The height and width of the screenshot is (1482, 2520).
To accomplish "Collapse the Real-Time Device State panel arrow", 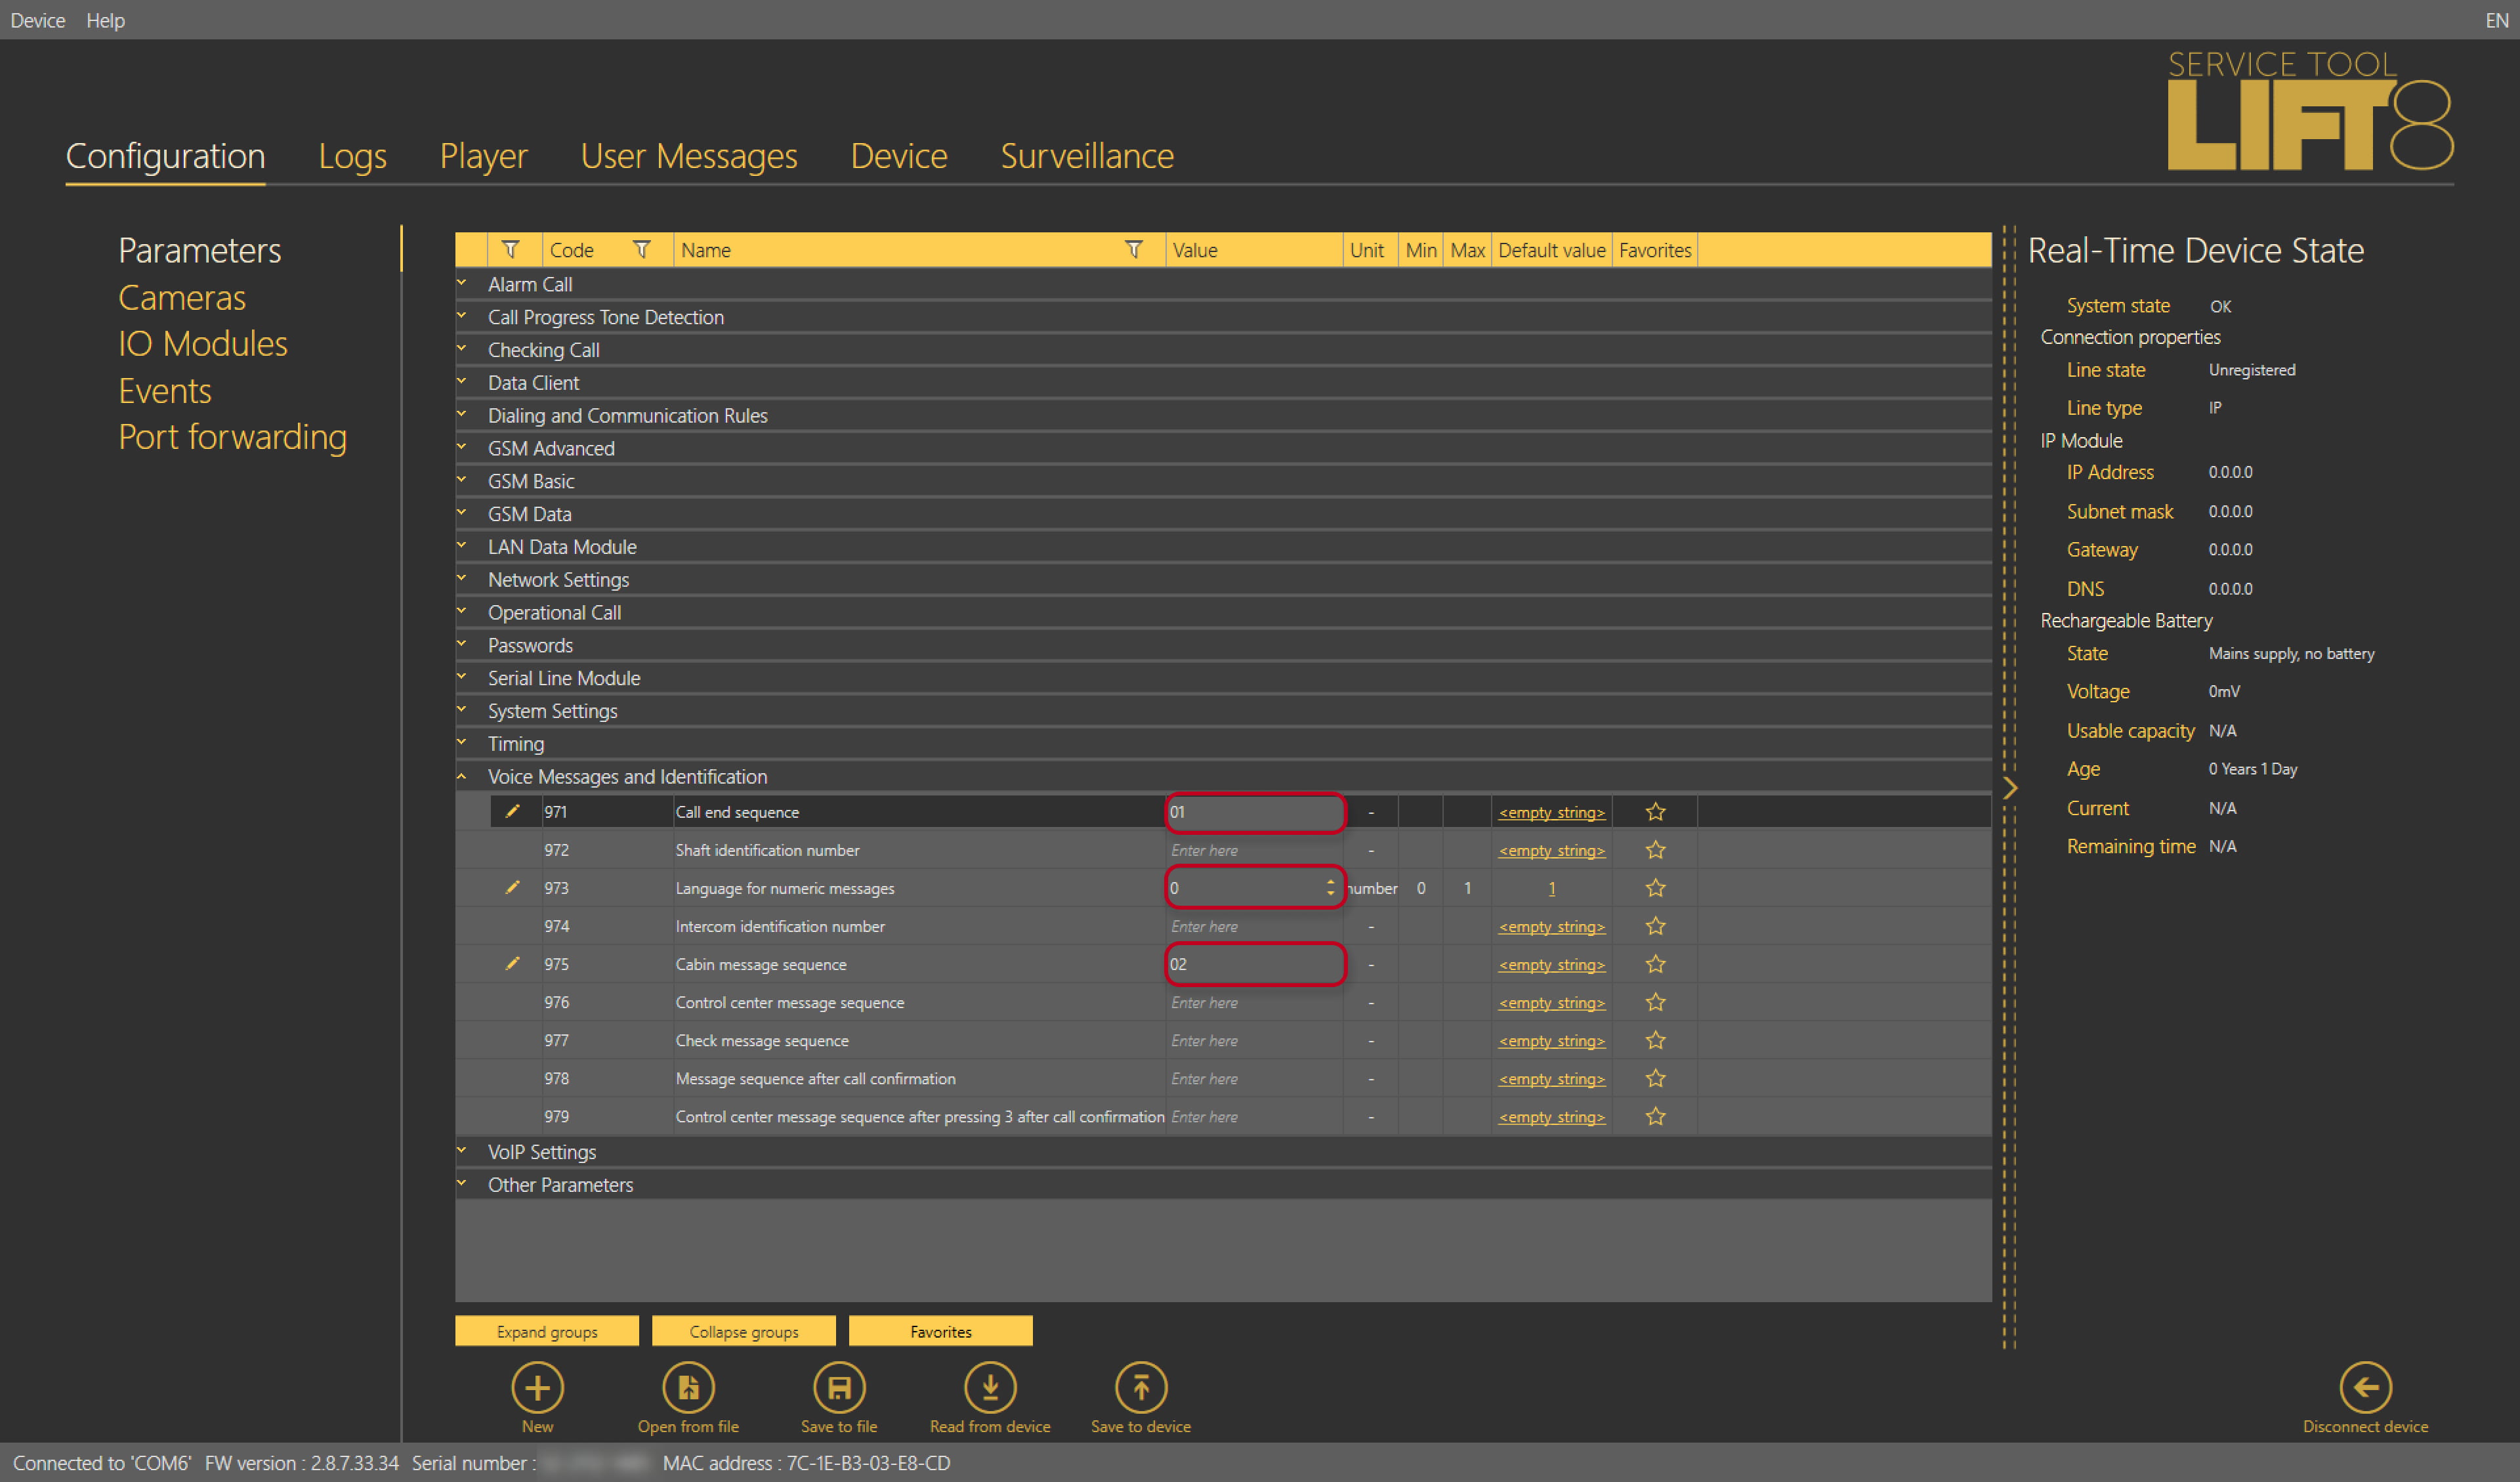I will [x=2009, y=788].
